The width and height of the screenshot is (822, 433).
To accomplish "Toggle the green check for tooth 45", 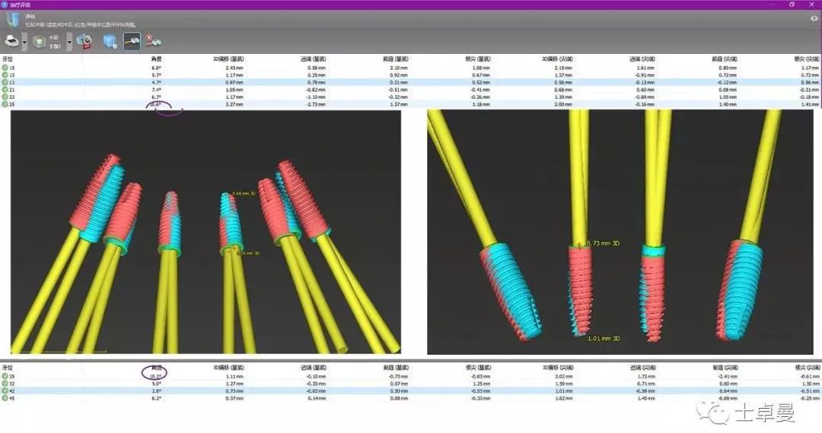I will pyautogui.click(x=5, y=397).
